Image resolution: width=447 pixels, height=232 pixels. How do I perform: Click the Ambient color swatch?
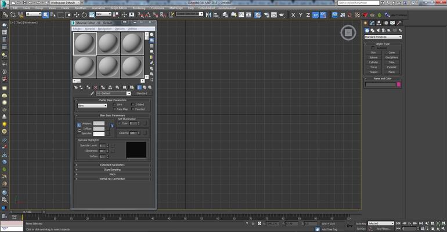(99, 123)
